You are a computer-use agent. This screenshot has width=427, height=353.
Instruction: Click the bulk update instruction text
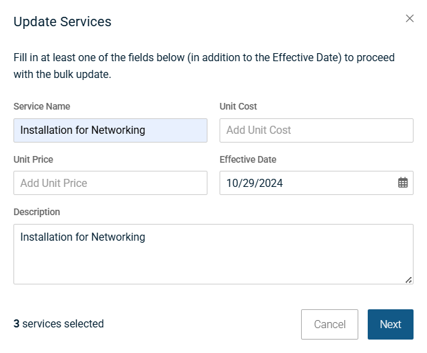(x=204, y=66)
